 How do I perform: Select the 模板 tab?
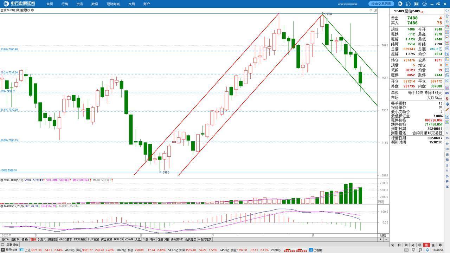tap(25, 239)
